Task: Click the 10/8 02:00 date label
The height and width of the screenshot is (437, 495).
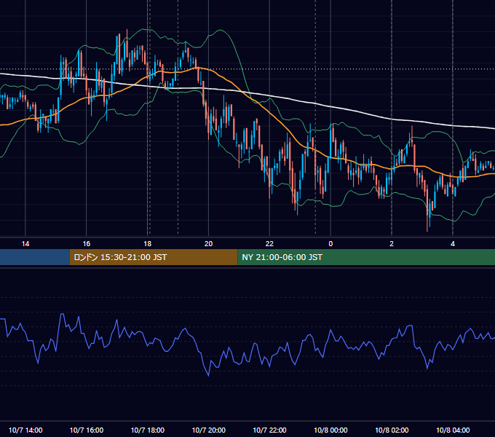Action: pyautogui.click(x=392, y=430)
